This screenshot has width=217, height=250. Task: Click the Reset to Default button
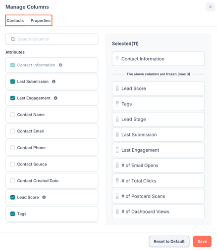pos(169,242)
